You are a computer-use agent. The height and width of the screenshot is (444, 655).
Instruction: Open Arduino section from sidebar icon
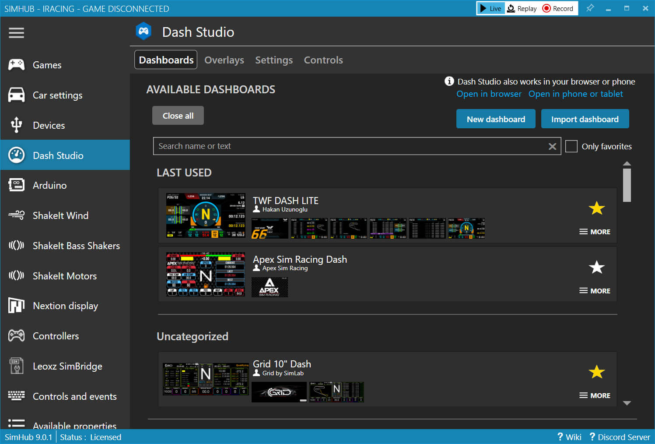tap(17, 185)
